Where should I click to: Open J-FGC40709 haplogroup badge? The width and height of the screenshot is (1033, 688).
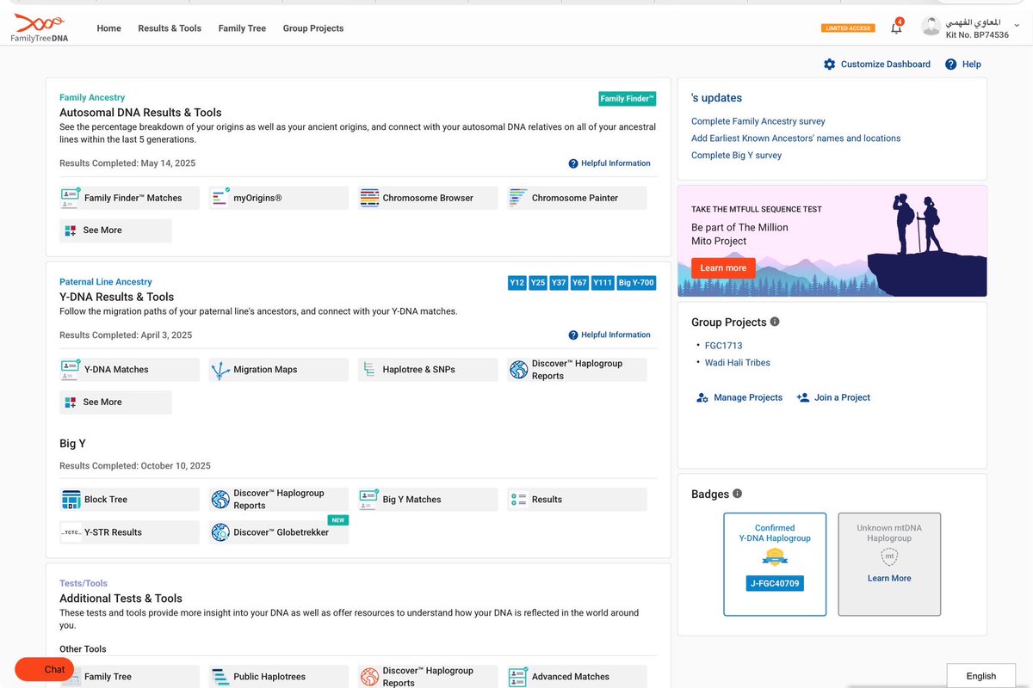point(775,584)
